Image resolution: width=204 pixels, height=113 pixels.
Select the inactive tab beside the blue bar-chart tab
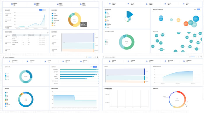[91, 67]
